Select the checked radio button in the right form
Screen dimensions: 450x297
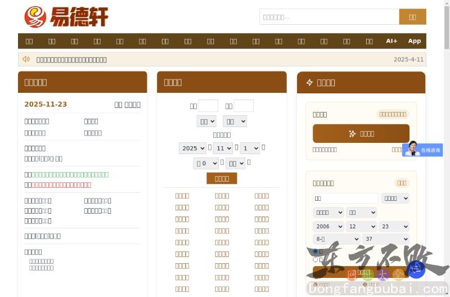pyautogui.click(x=315, y=251)
